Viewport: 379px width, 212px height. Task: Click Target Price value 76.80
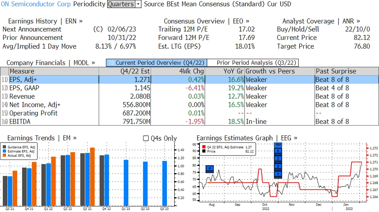362,46
